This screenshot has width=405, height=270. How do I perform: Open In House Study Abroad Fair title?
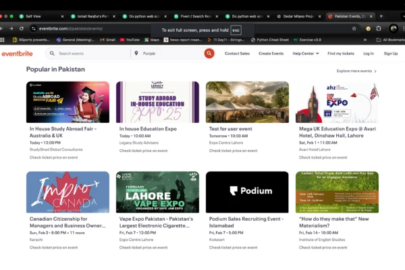[x=63, y=132]
